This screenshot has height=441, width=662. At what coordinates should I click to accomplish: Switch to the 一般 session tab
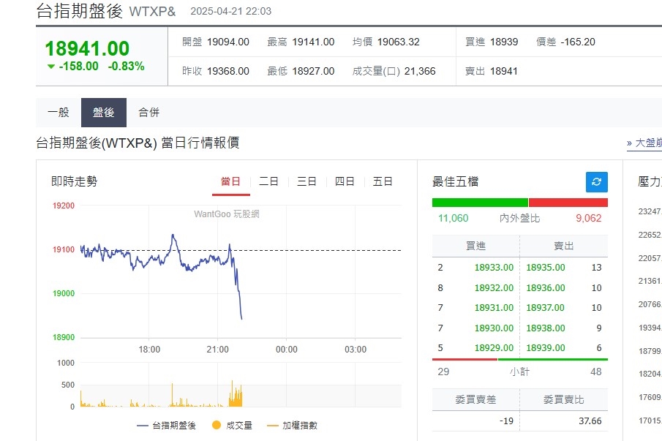(x=59, y=113)
